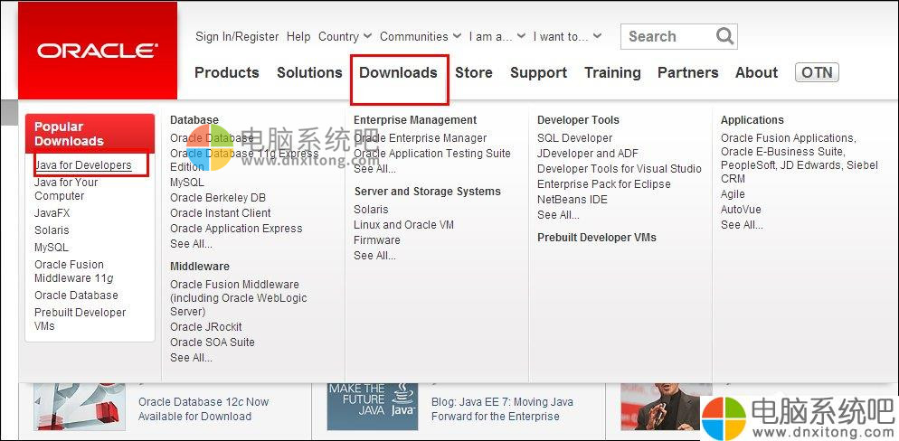Image resolution: width=899 pixels, height=441 pixels.
Task: Click the OTN button
Action: (817, 72)
